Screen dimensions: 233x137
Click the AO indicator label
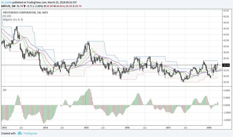click(4, 90)
